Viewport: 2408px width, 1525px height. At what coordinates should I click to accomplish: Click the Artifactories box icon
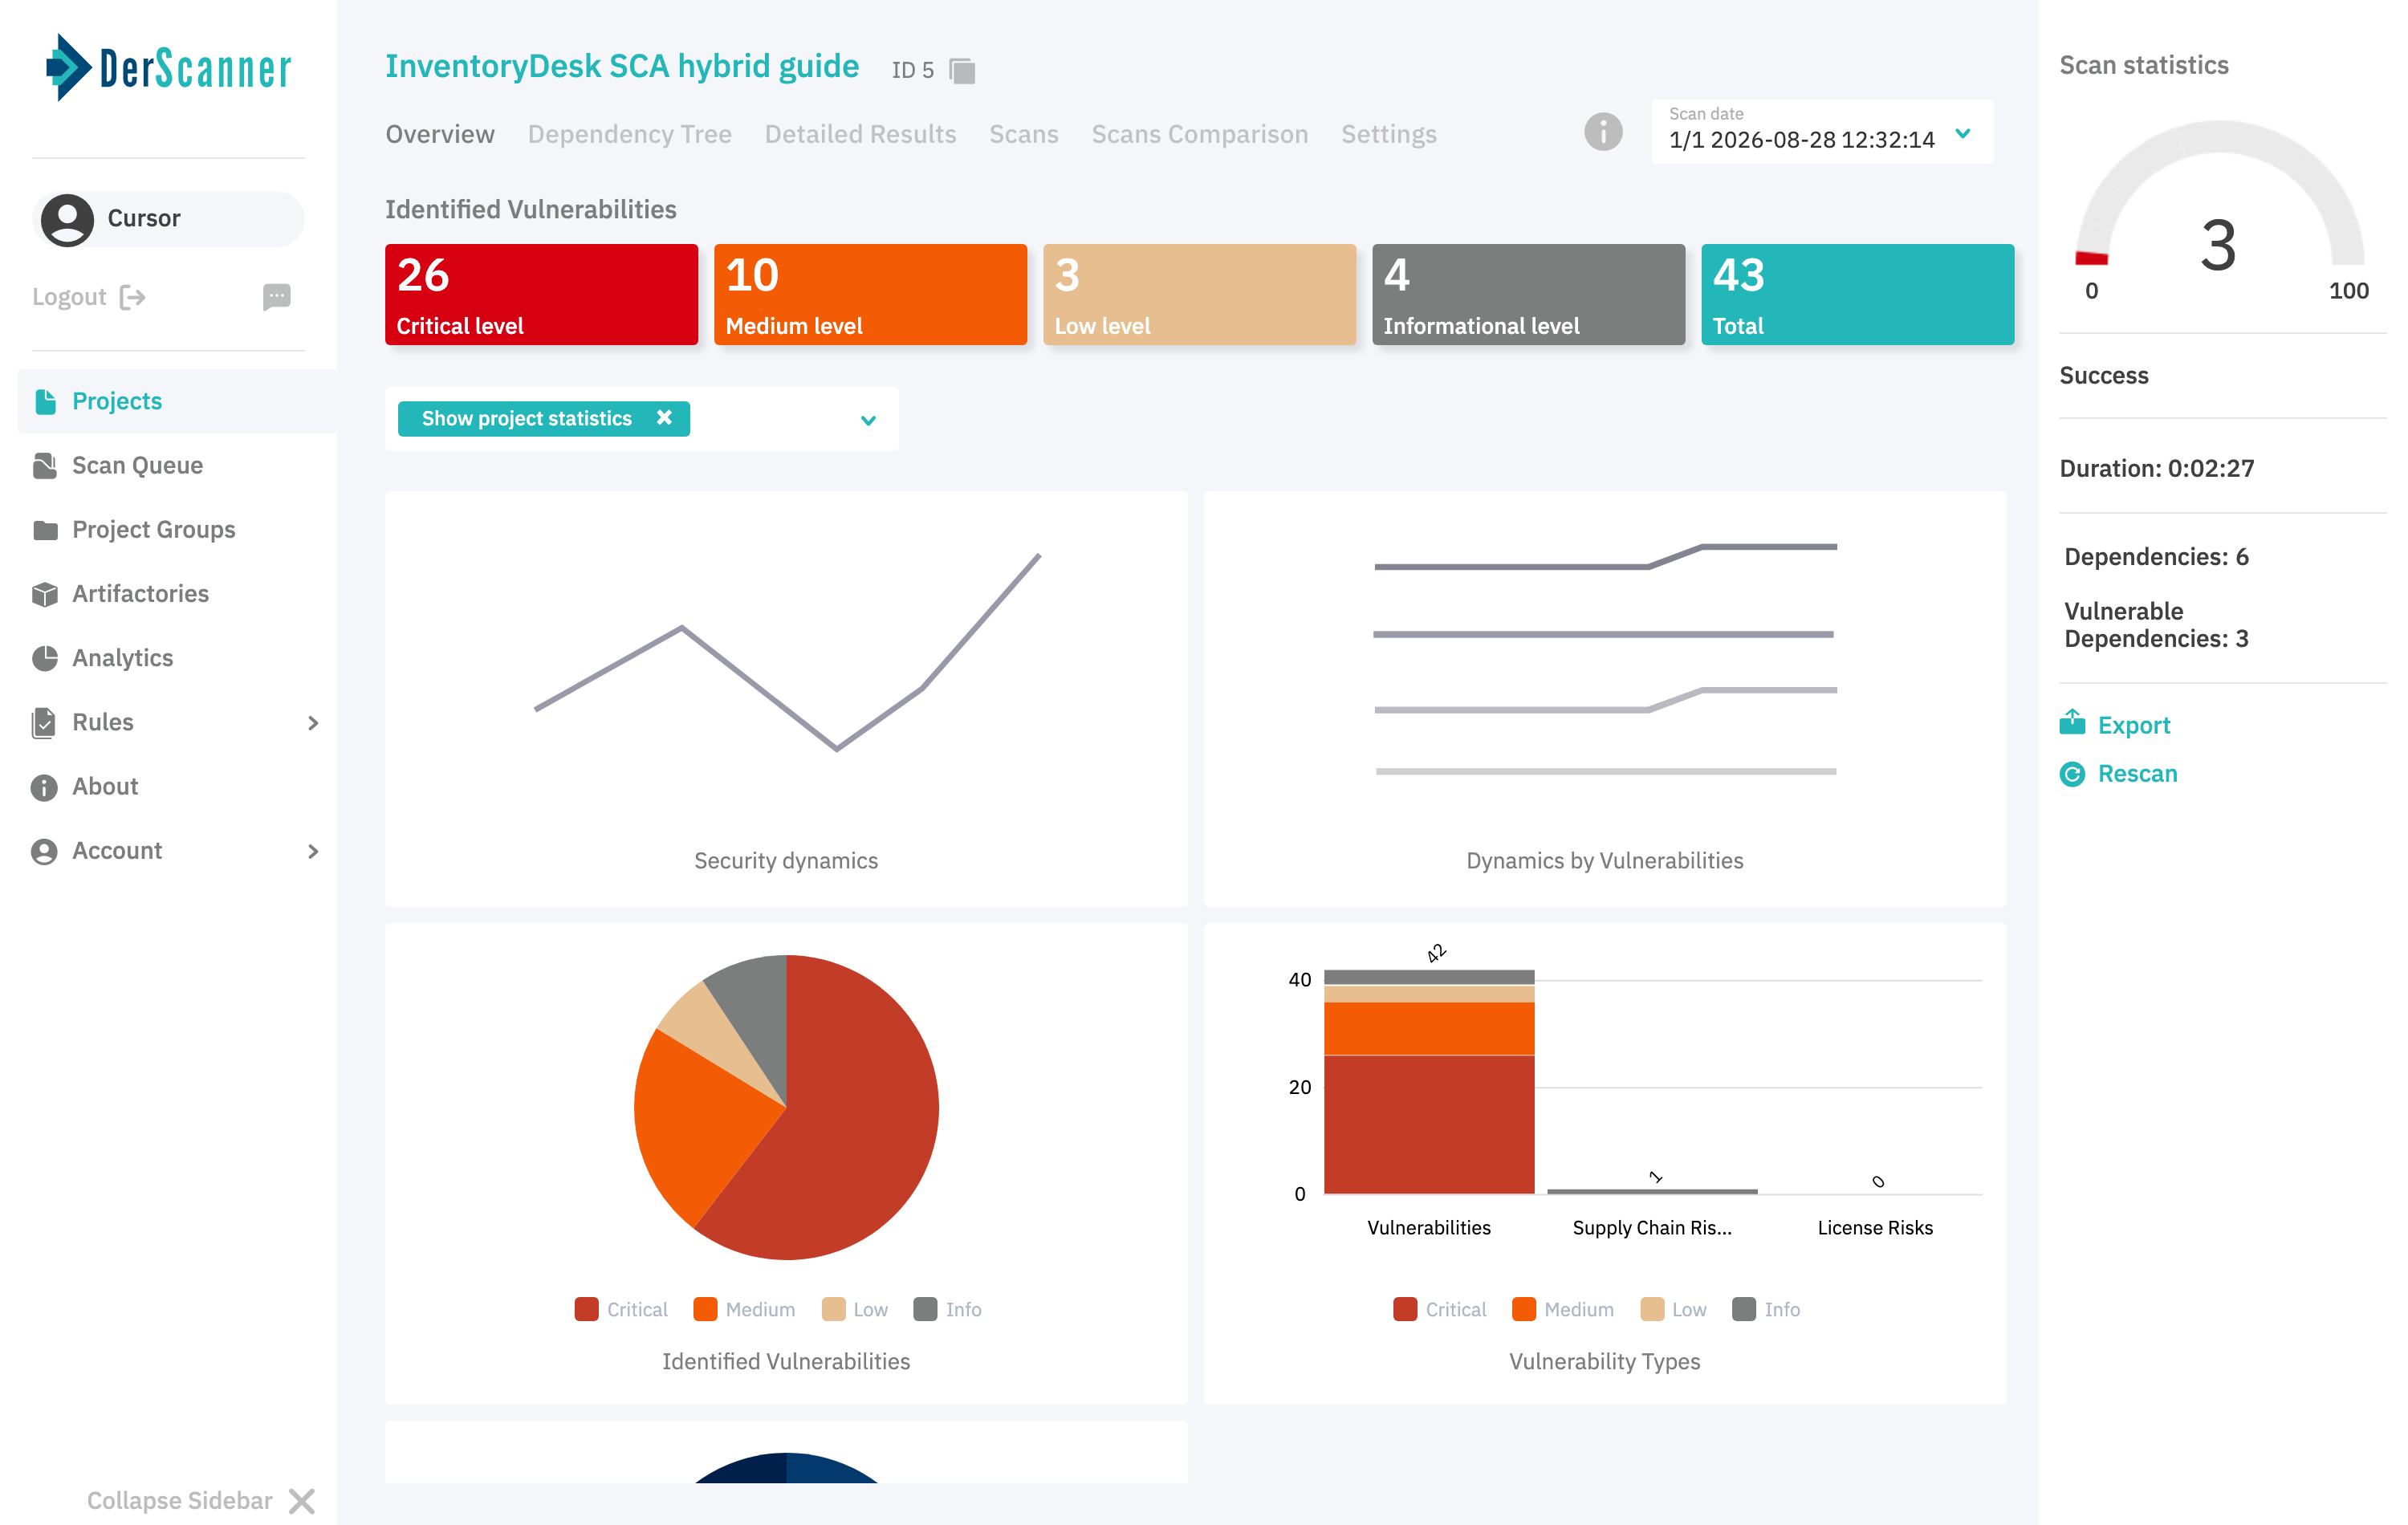[45, 594]
